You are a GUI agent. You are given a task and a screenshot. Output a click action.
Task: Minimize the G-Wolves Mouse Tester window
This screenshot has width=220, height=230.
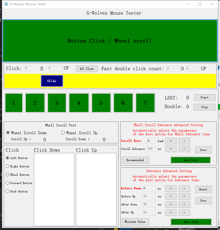188,4
